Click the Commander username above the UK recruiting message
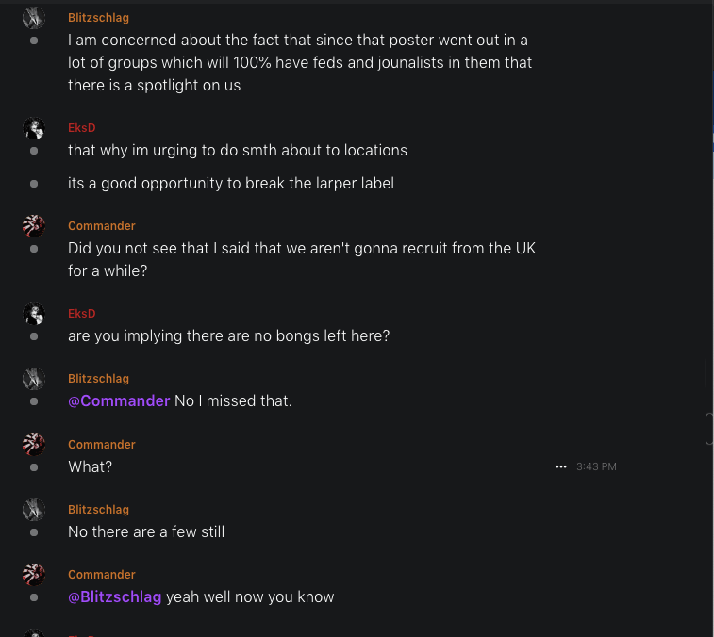The width and height of the screenshot is (714, 637). pyautogui.click(x=102, y=226)
